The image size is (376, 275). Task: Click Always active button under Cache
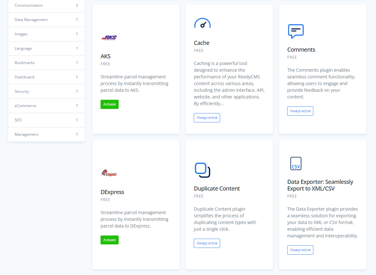pos(207,118)
